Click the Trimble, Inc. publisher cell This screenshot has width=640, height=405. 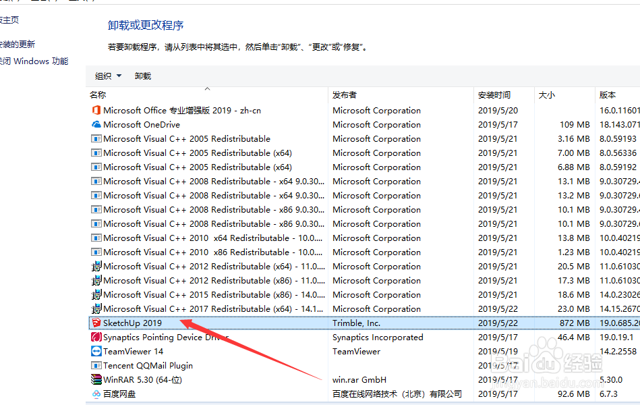click(x=356, y=323)
